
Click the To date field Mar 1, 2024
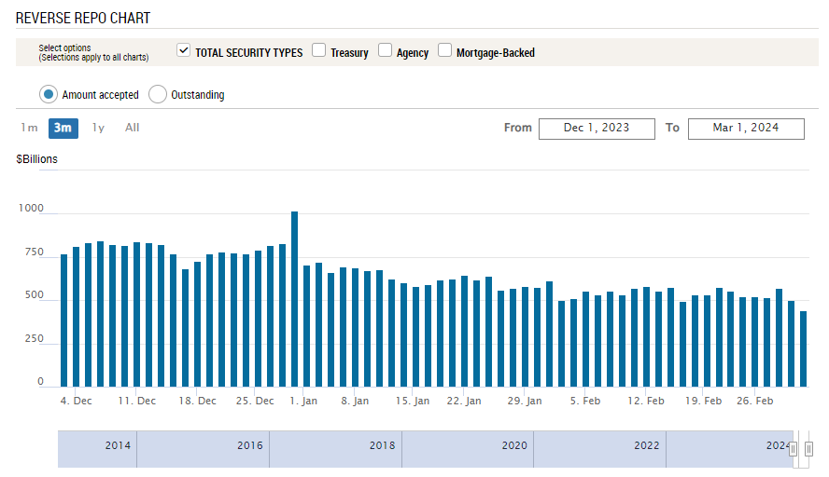click(x=746, y=129)
